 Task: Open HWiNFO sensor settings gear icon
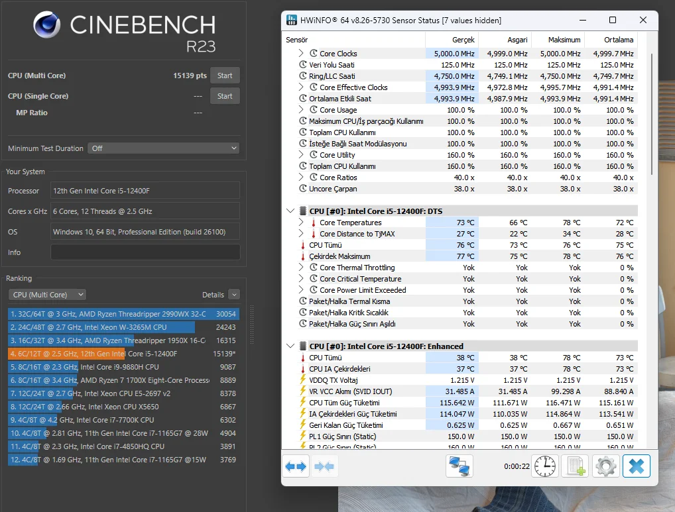pos(605,466)
